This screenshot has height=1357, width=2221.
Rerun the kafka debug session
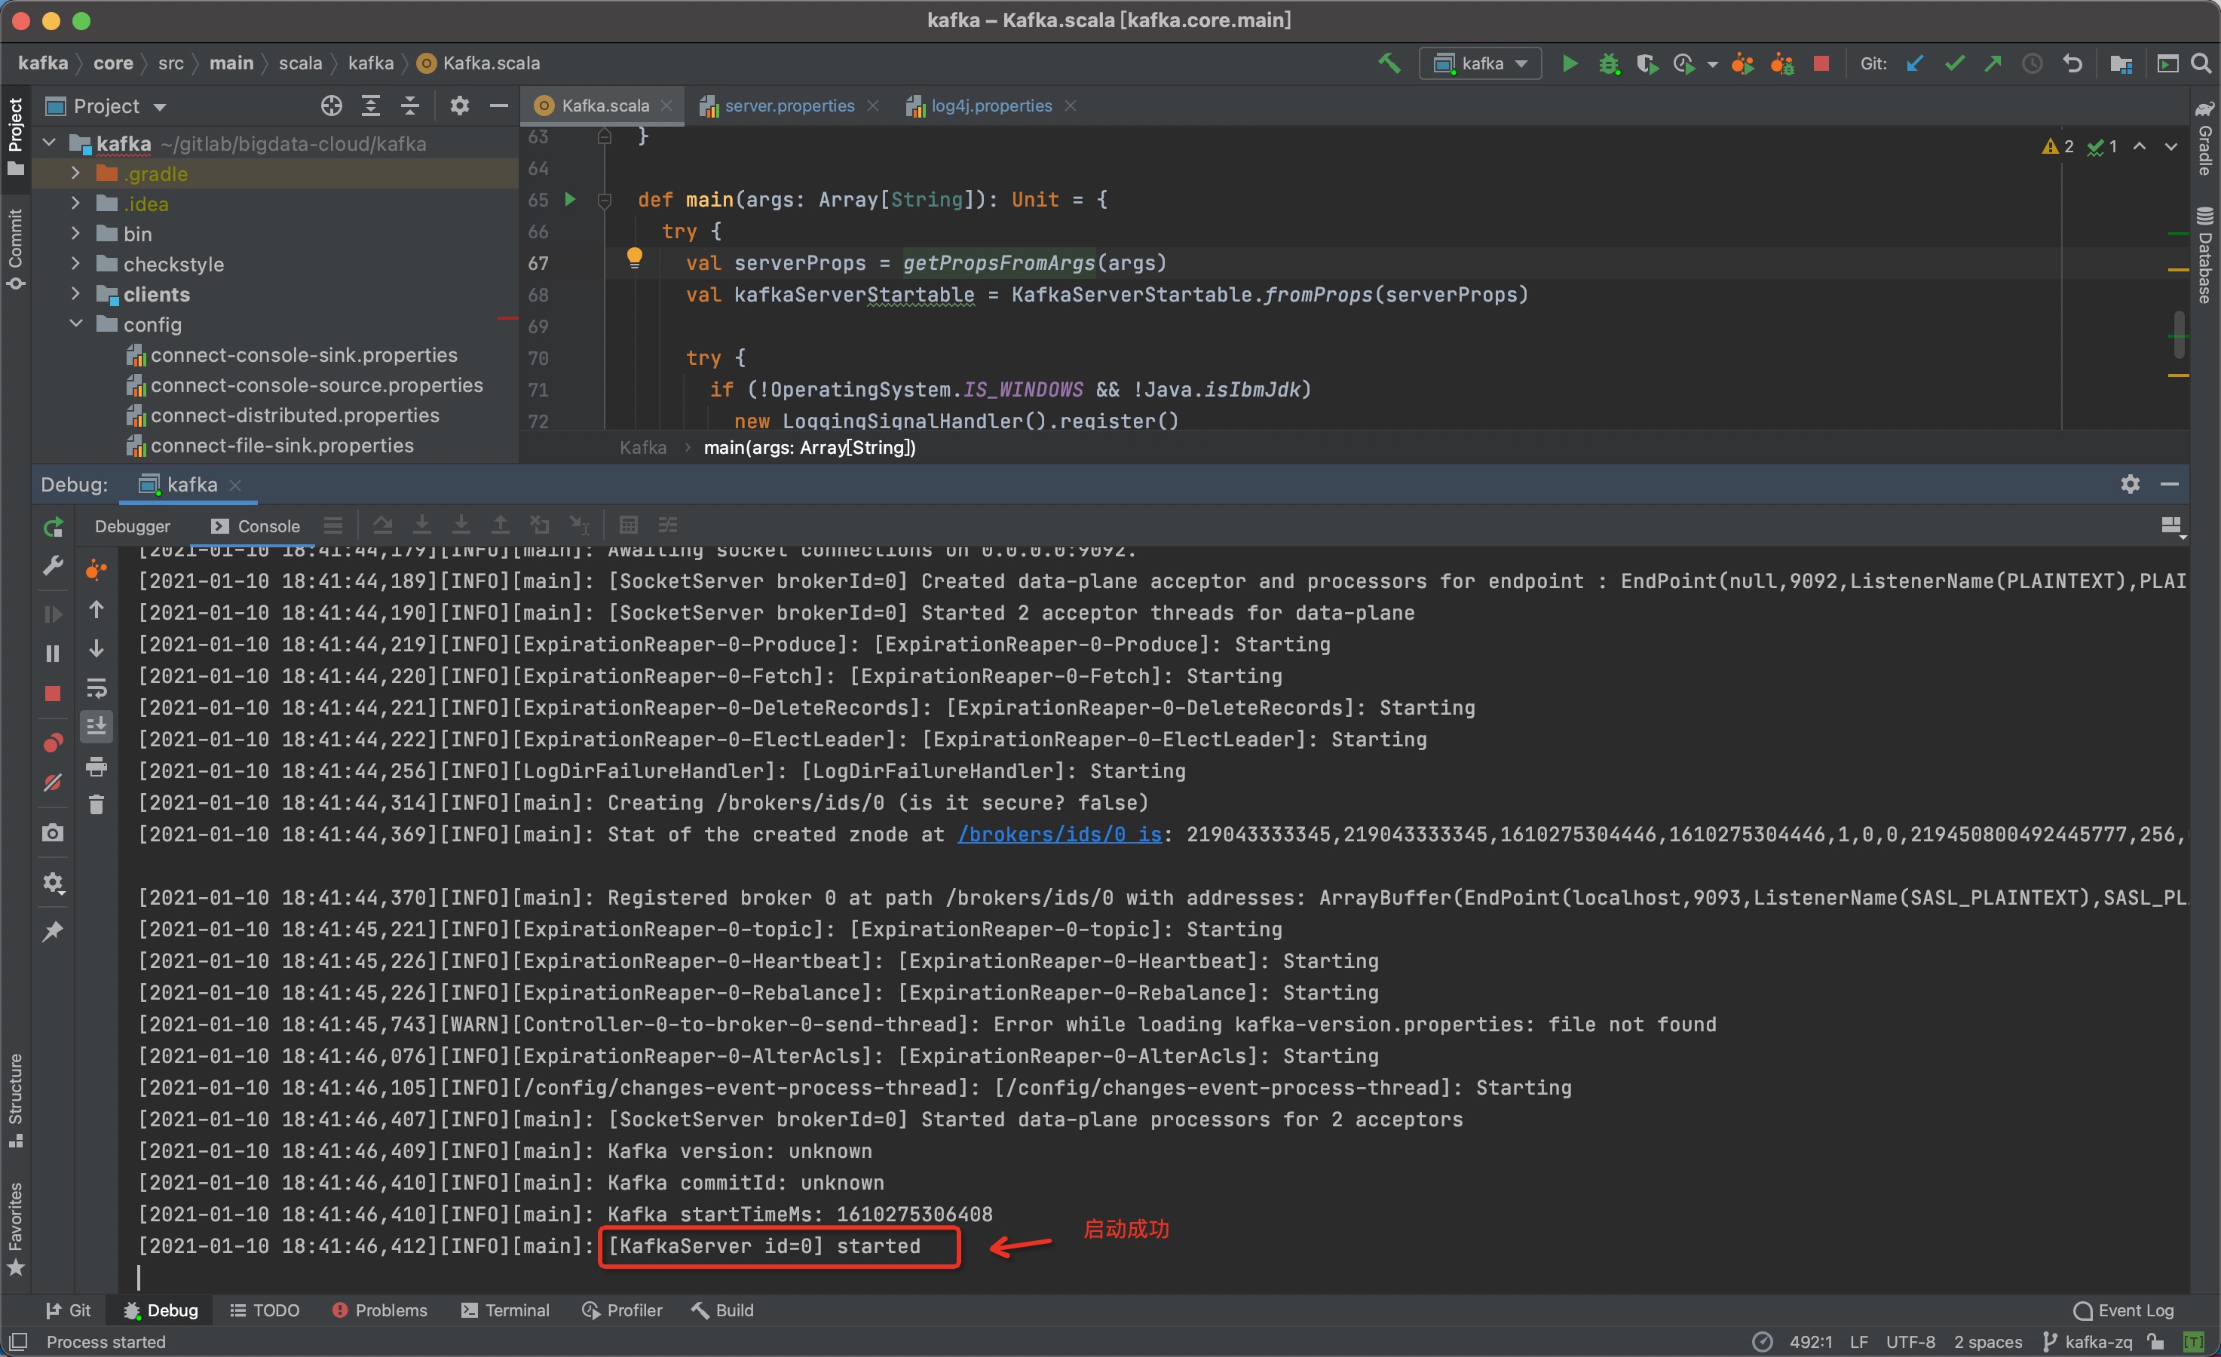[x=54, y=526]
